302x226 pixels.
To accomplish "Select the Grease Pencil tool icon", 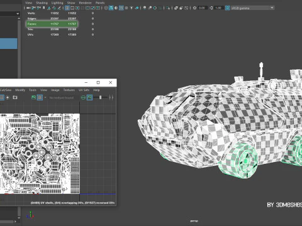I will 59,8.
